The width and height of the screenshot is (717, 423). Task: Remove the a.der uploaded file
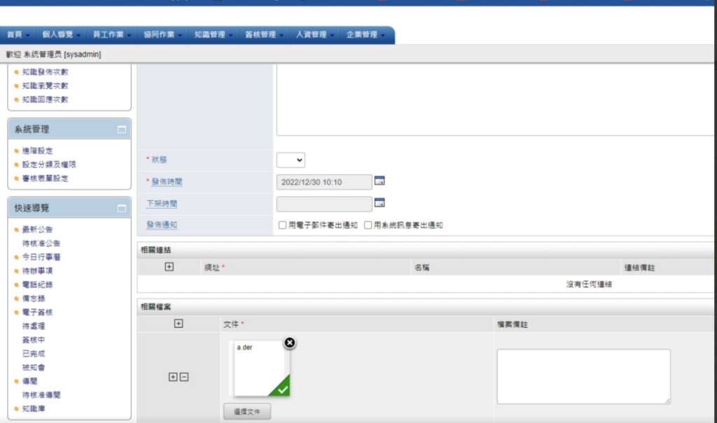[x=289, y=342]
